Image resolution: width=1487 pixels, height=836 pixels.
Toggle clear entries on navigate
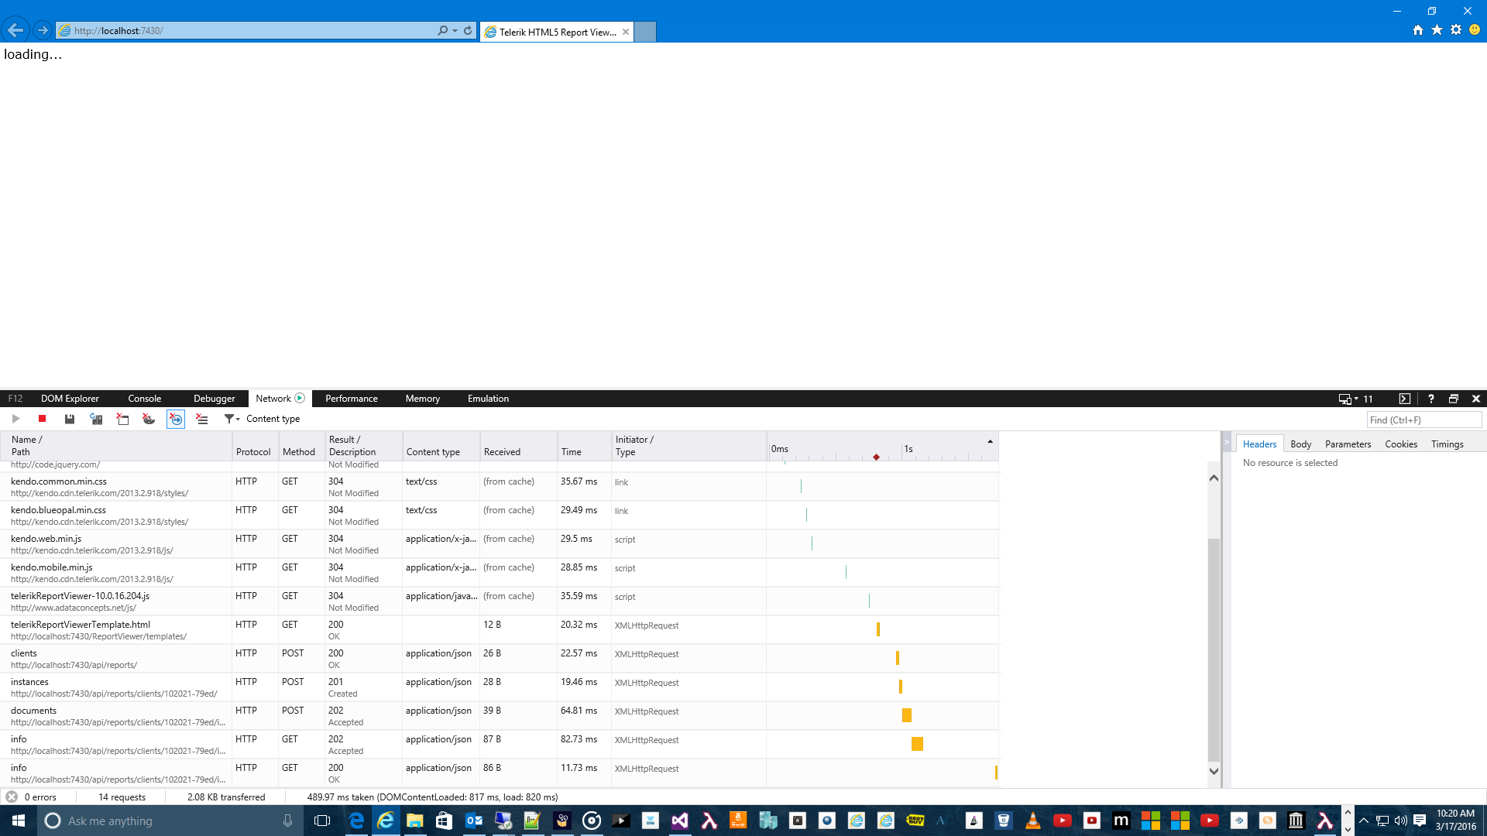(x=176, y=419)
